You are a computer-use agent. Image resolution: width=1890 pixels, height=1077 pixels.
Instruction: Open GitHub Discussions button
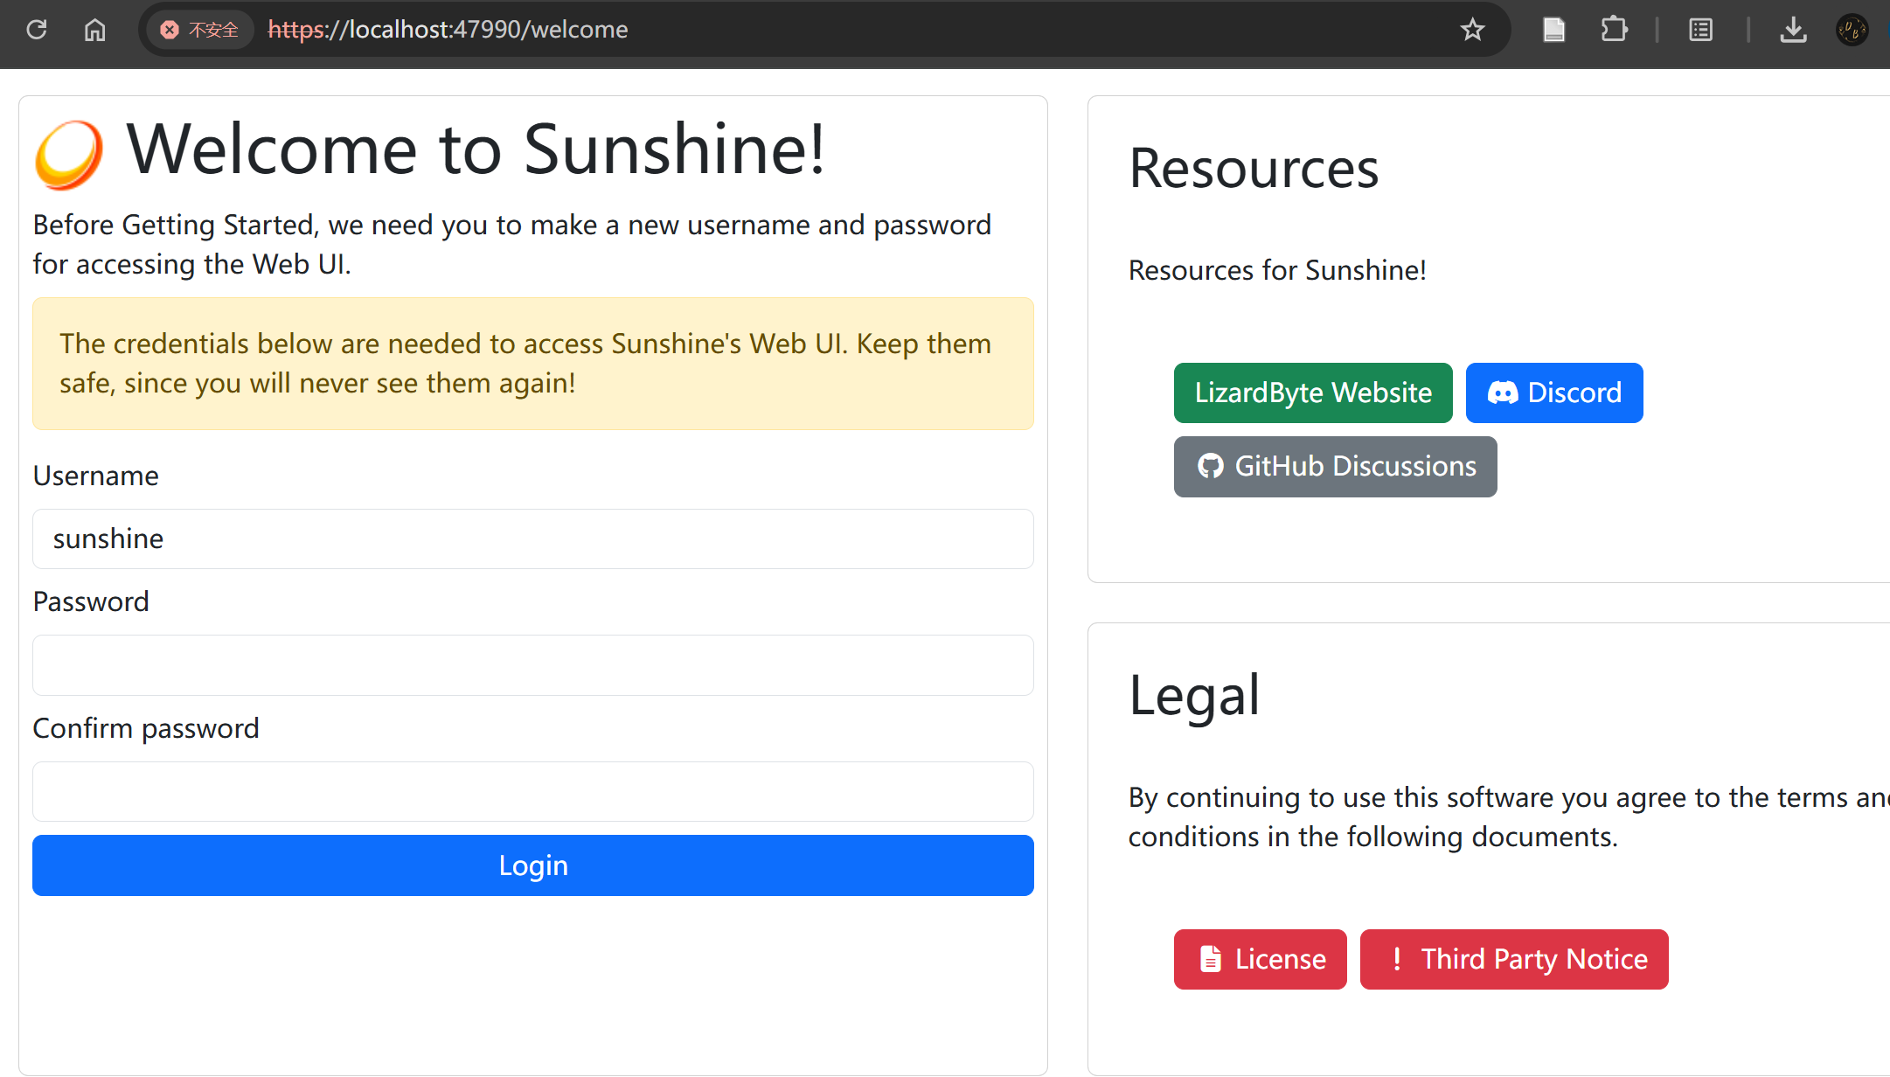coord(1334,466)
